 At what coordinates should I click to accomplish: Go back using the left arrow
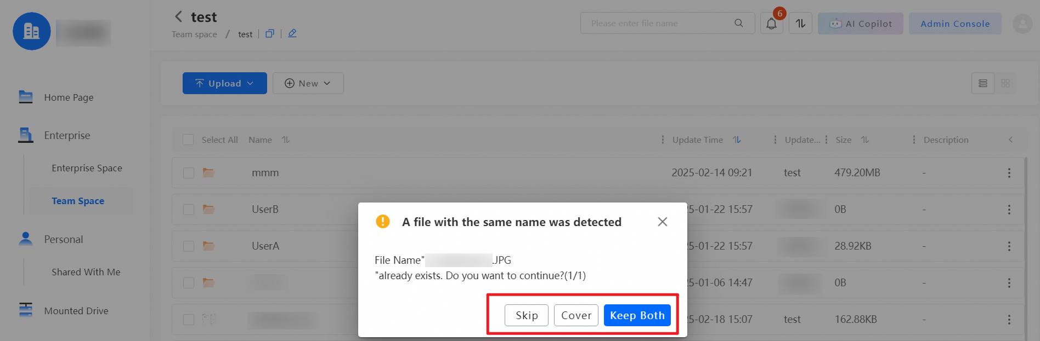click(x=178, y=16)
